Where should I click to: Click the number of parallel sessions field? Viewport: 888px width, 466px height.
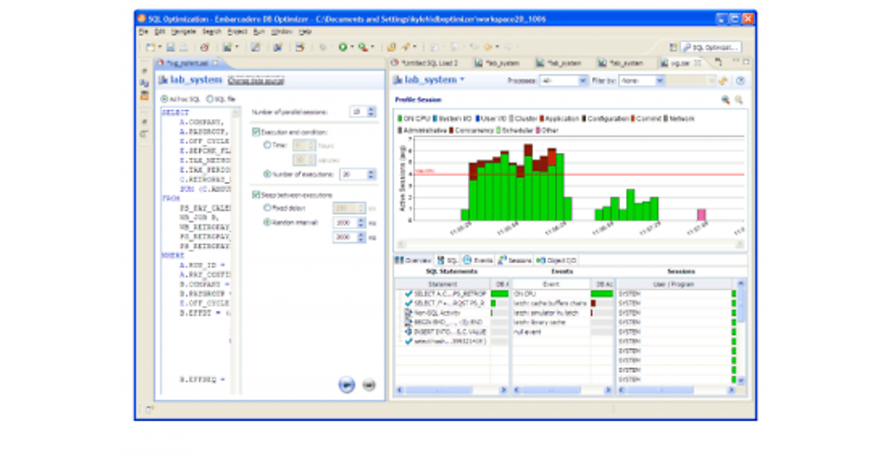[358, 111]
